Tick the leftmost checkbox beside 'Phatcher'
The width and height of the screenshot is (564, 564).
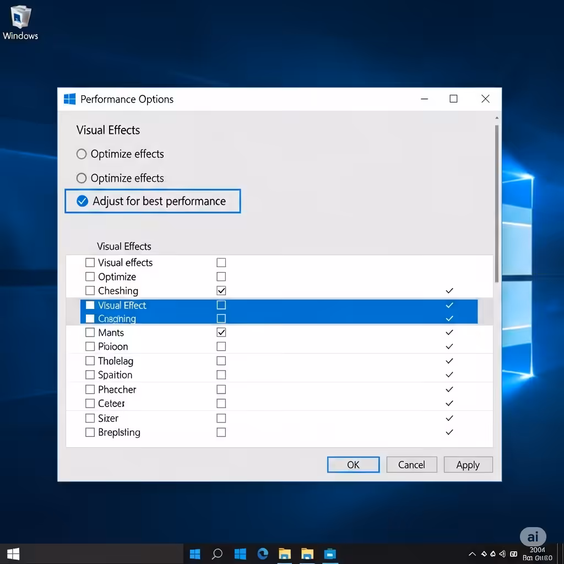(90, 389)
